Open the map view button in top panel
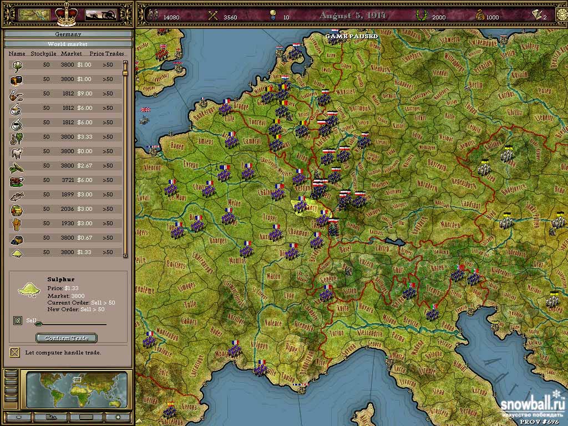The height and width of the screenshot is (426, 568). click(34, 15)
